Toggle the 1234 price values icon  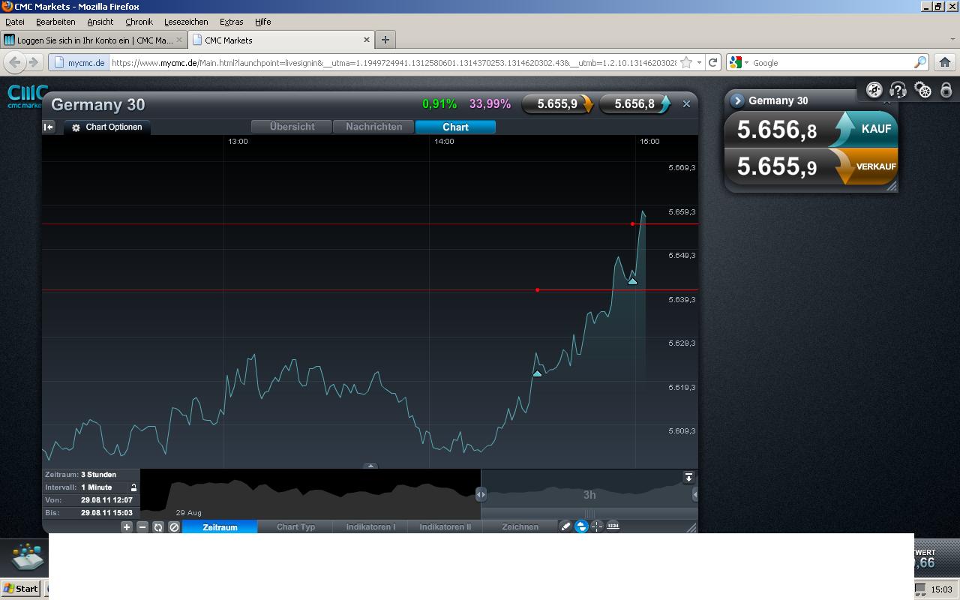click(613, 526)
